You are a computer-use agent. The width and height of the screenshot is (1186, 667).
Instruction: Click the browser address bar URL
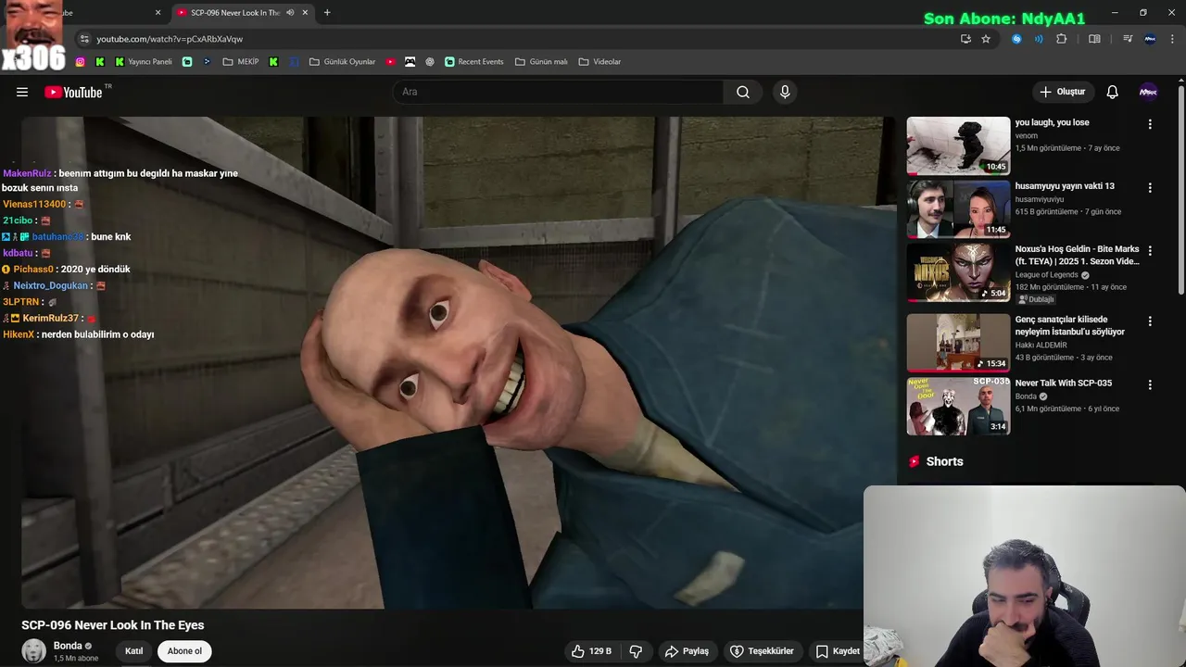point(170,39)
